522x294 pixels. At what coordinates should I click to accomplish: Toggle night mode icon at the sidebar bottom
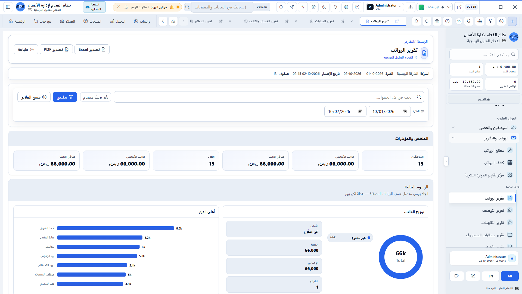pos(473,276)
